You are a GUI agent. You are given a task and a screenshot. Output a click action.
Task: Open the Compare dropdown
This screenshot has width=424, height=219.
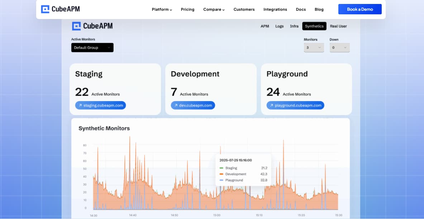point(214,9)
